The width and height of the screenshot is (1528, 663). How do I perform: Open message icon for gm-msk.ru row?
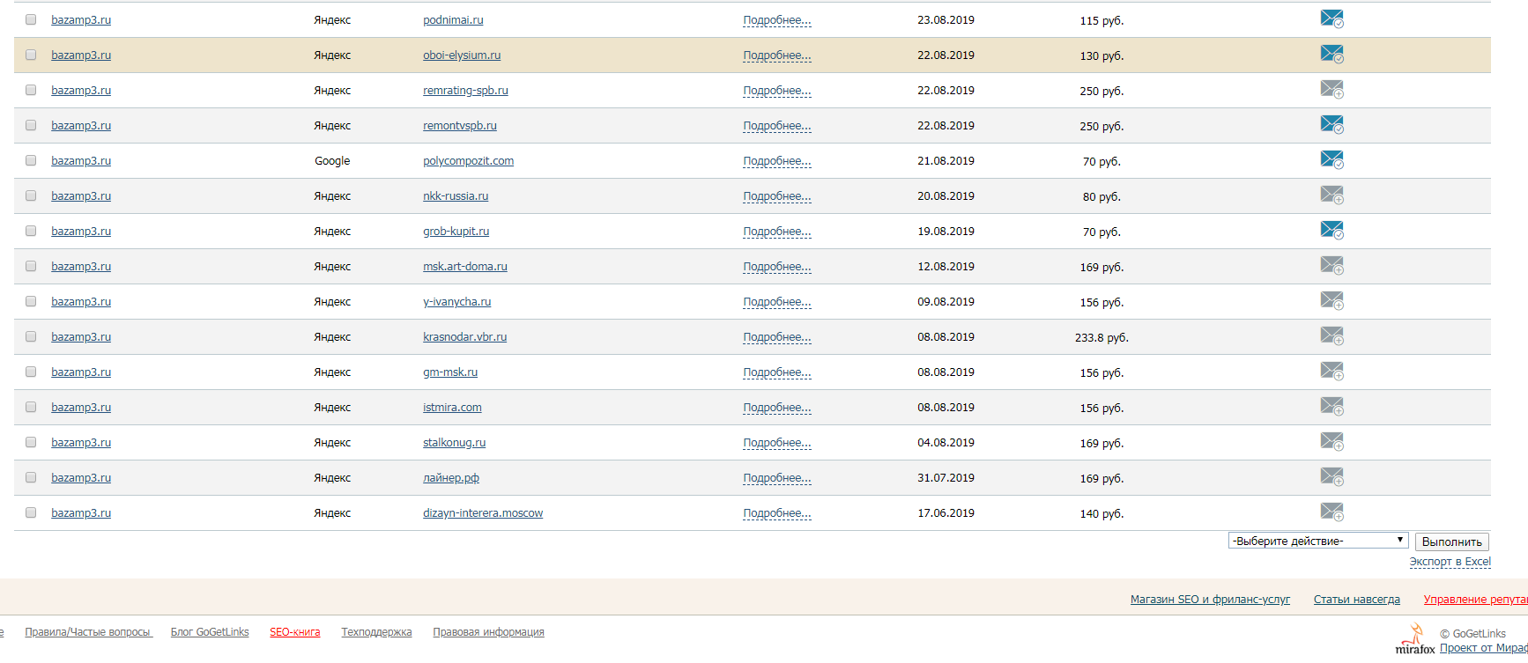tap(1331, 371)
